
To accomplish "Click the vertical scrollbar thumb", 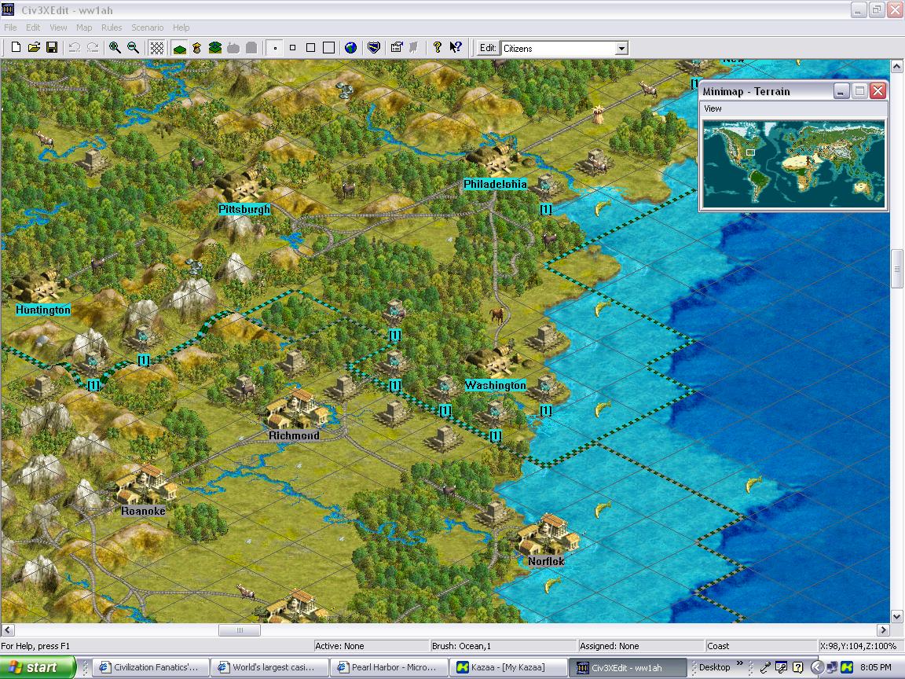I will (897, 269).
